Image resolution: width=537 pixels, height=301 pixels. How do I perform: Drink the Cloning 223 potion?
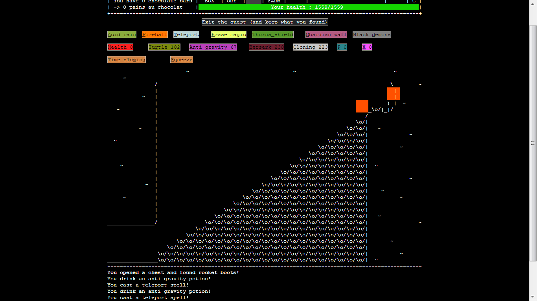311,47
